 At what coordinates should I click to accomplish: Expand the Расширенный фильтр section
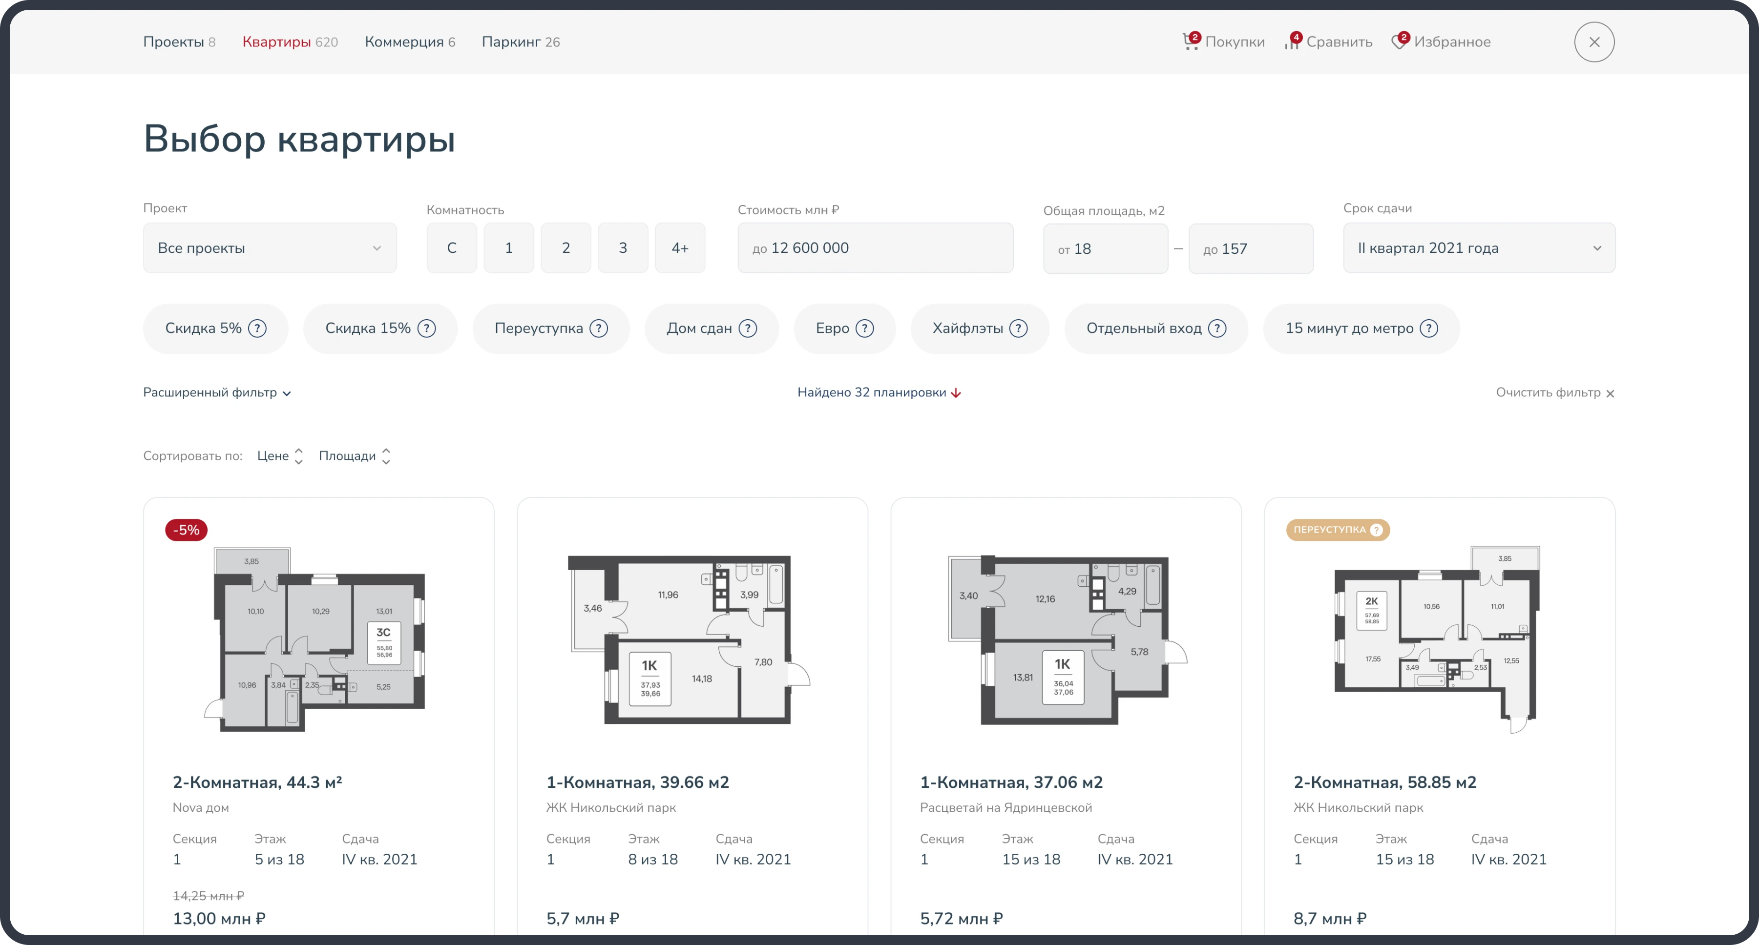pyautogui.click(x=216, y=393)
